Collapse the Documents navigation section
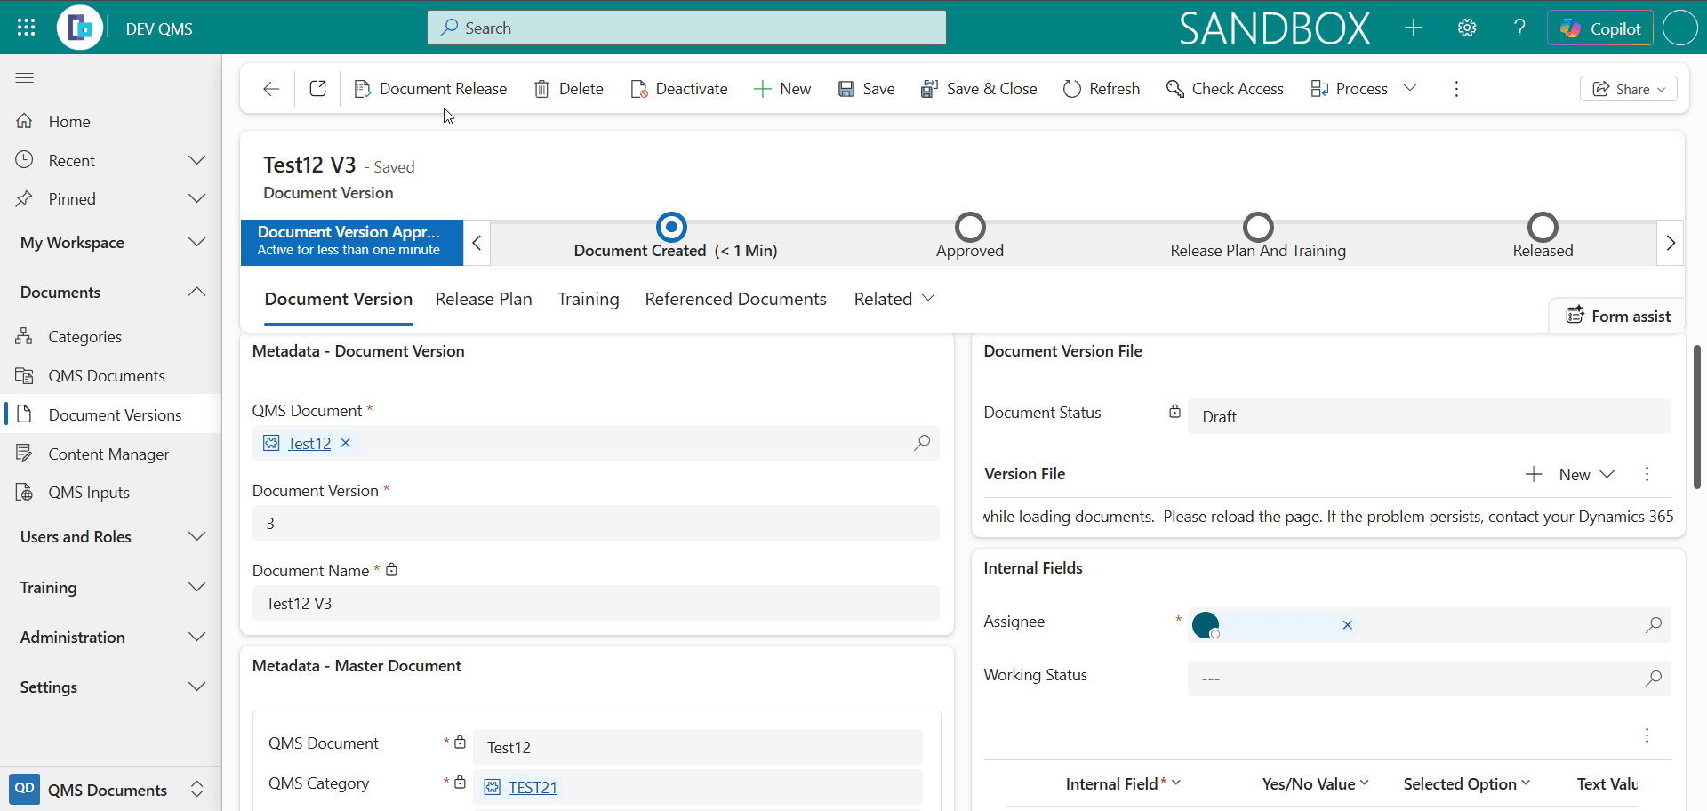Screen dimensions: 1707x811 click(196, 292)
